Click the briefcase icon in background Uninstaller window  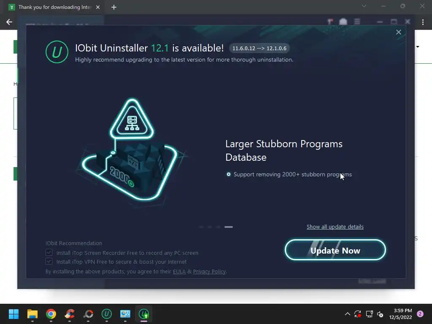(x=343, y=22)
